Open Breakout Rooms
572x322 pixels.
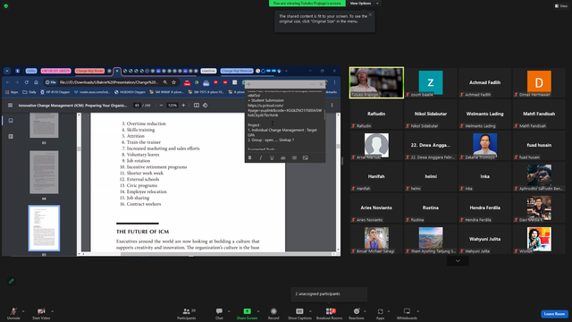(x=329, y=313)
